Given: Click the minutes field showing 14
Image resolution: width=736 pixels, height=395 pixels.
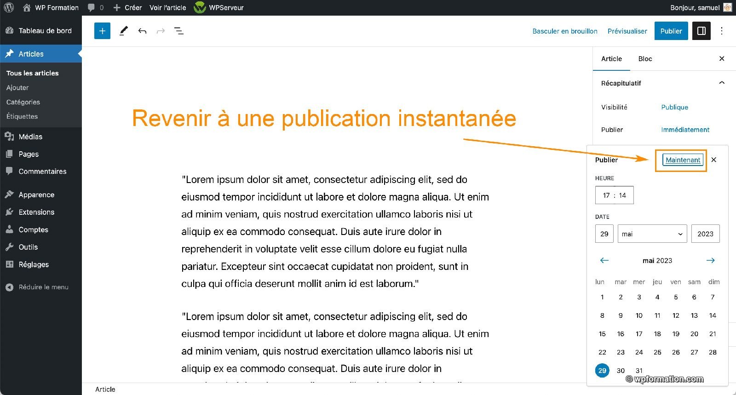Looking at the screenshot, I should 622,195.
